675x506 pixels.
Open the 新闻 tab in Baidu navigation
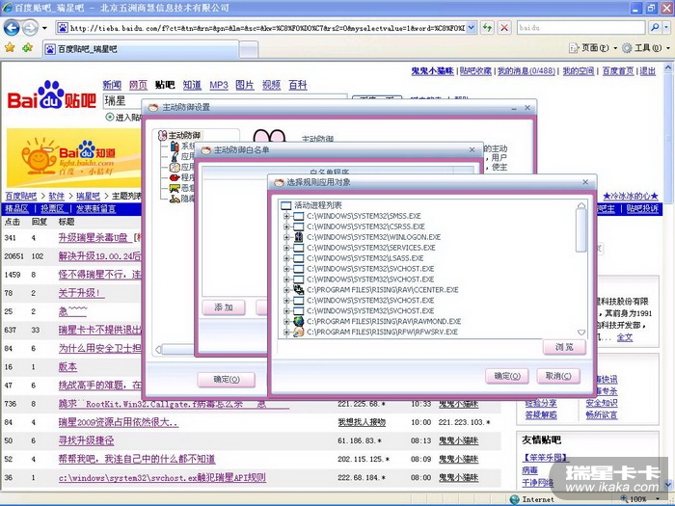pos(112,85)
